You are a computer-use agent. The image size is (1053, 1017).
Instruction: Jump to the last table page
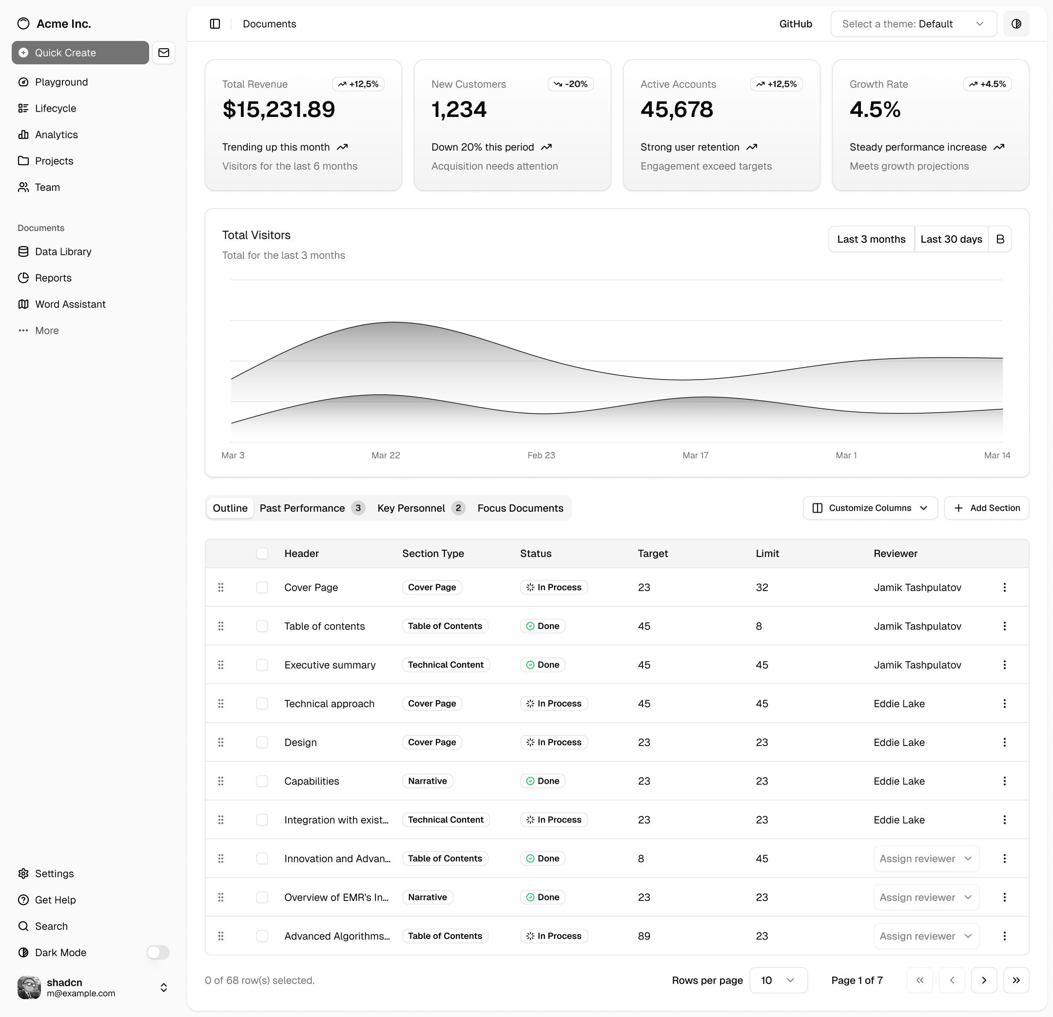[1015, 980]
